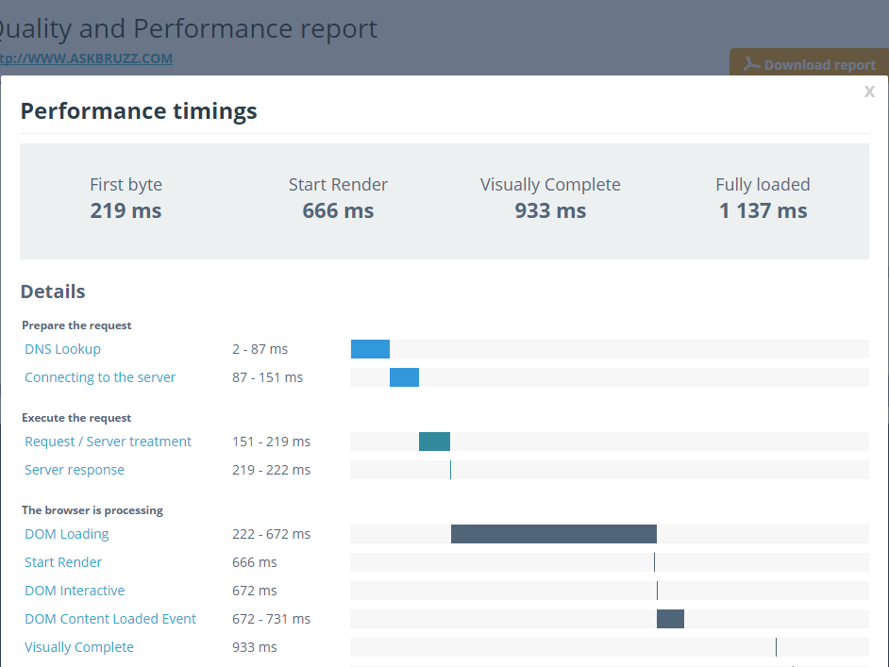This screenshot has width=889, height=667.
Task: Open the Start Render details link
Action: click(63, 562)
